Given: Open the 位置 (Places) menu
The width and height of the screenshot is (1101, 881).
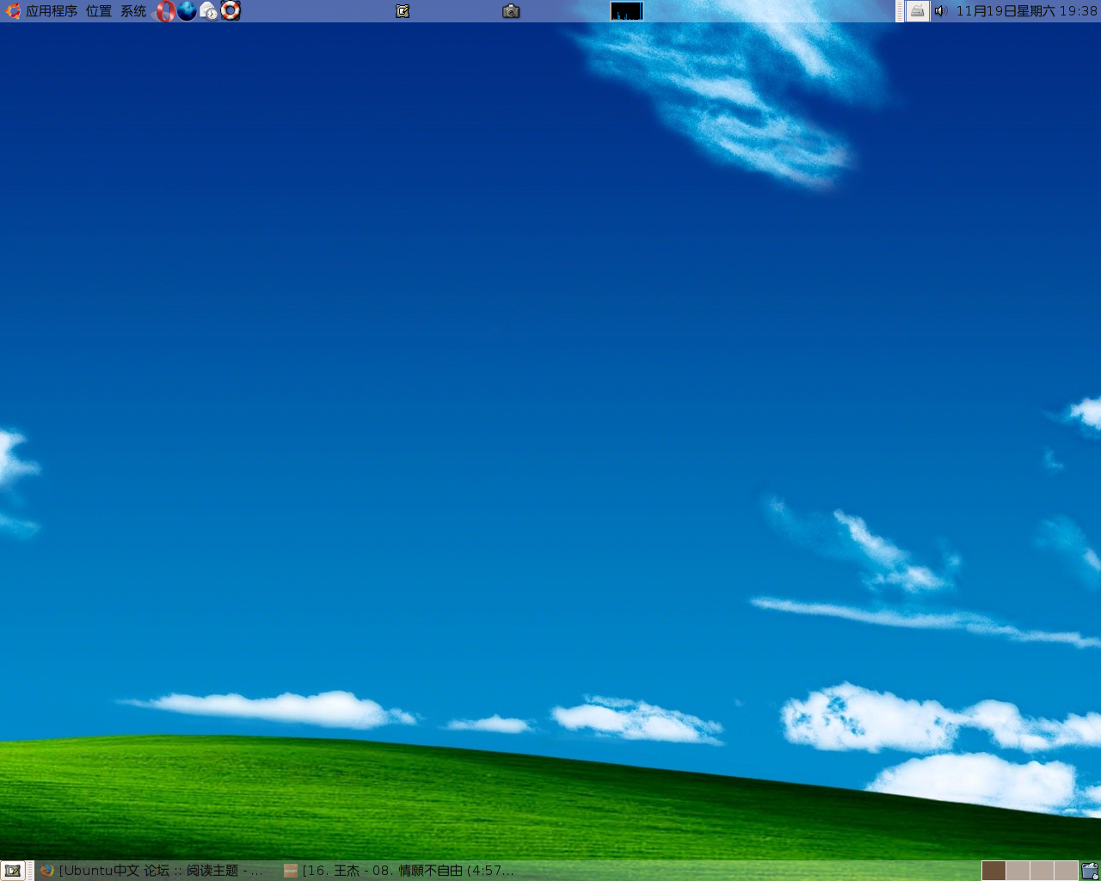Looking at the screenshot, I should click(x=99, y=11).
